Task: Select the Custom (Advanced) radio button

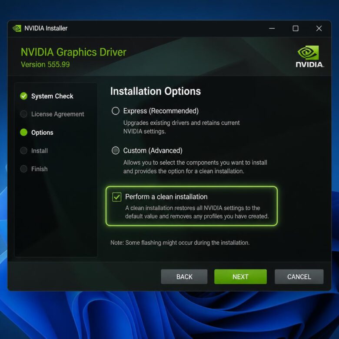Action: (116, 150)
